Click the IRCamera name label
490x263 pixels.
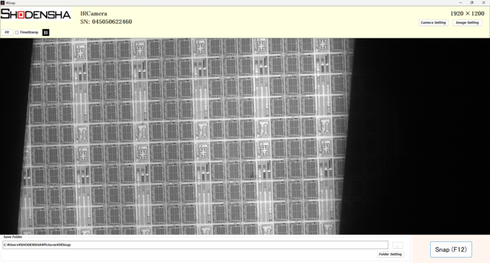tap(94, 13)
